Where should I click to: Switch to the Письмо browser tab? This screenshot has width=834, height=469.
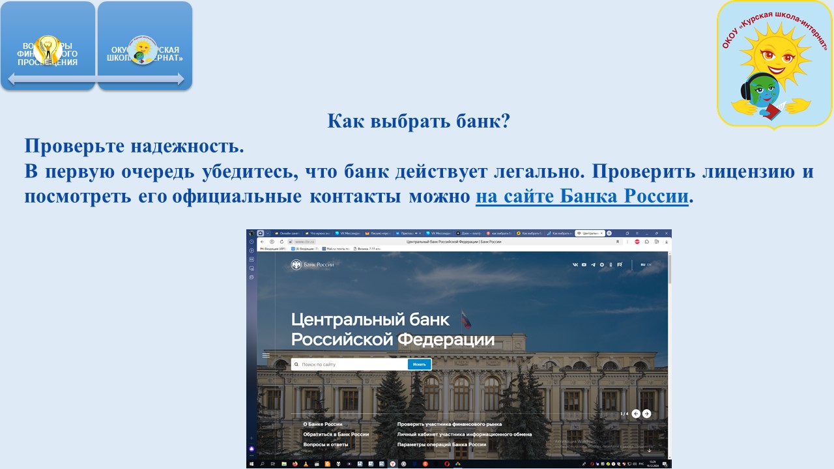[377, 233]
